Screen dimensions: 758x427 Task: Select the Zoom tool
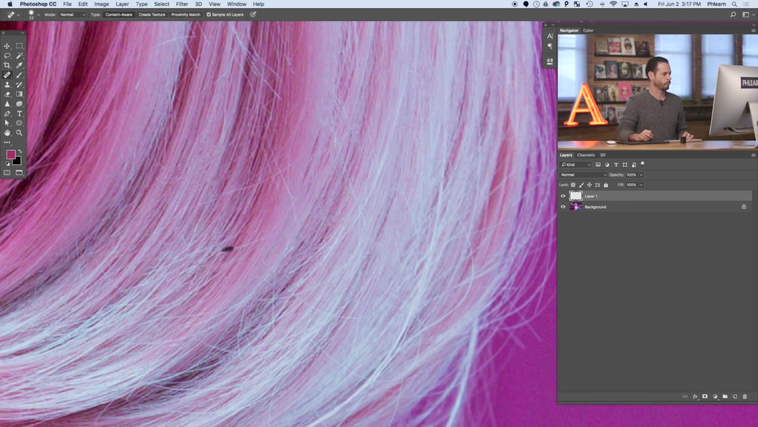point(20,133)
